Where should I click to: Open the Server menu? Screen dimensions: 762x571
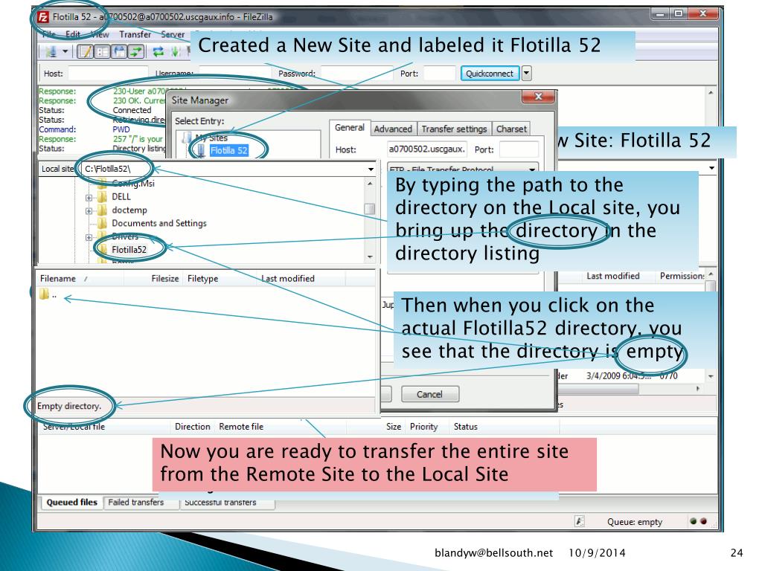pos(173,34)
